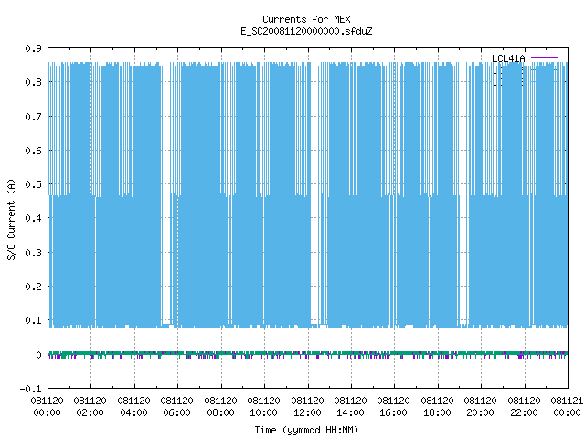Click the 081121 date label on x-axis

(567, 401)
